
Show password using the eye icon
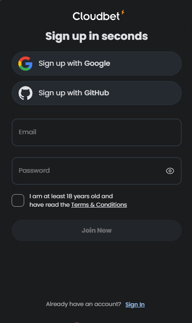170,171
